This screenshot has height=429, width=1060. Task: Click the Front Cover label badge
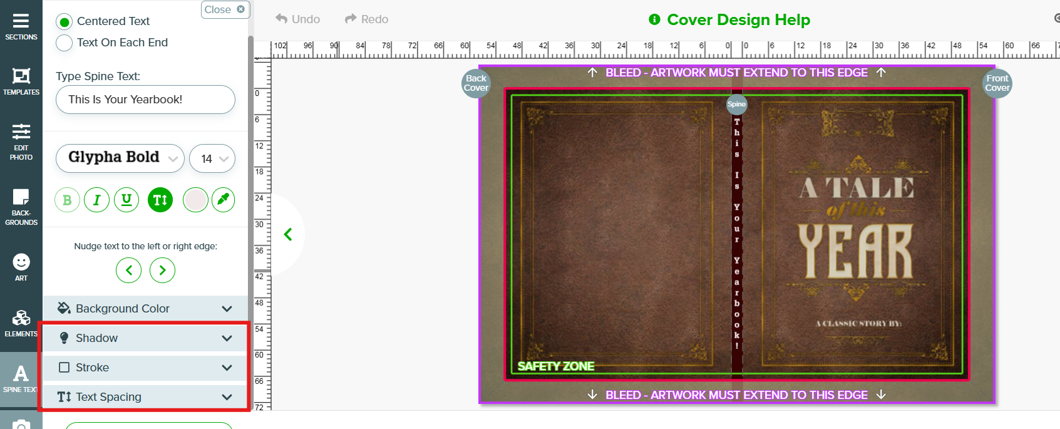997,83
